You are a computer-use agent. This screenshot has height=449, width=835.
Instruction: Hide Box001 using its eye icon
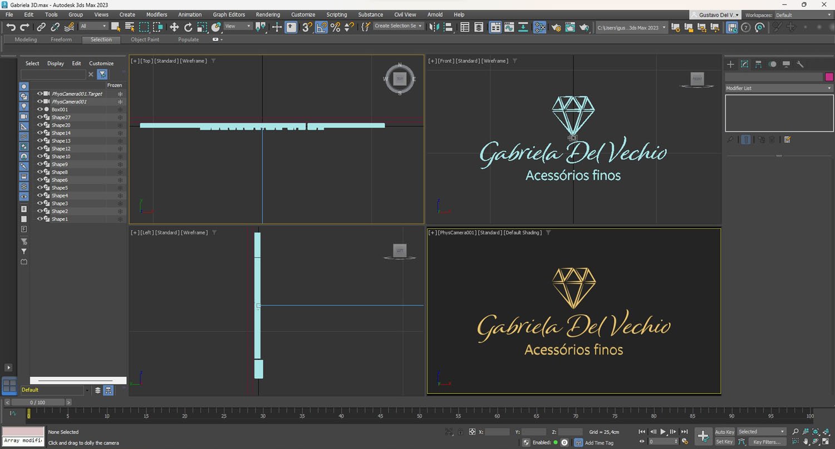tap(40, 110)
